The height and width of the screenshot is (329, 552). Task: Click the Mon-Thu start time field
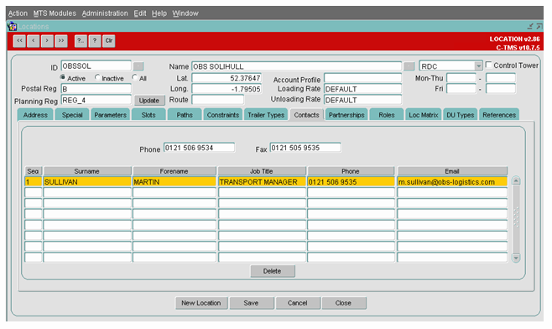[461, 78]
